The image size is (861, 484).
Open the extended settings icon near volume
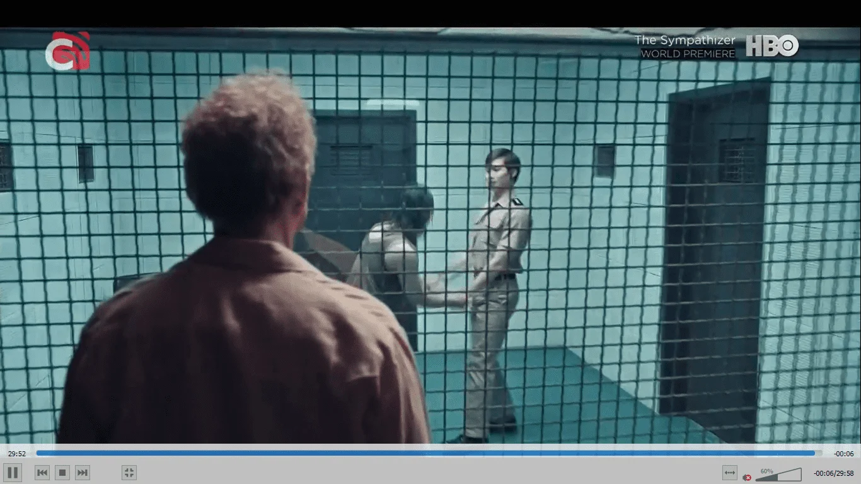[730, 473]
